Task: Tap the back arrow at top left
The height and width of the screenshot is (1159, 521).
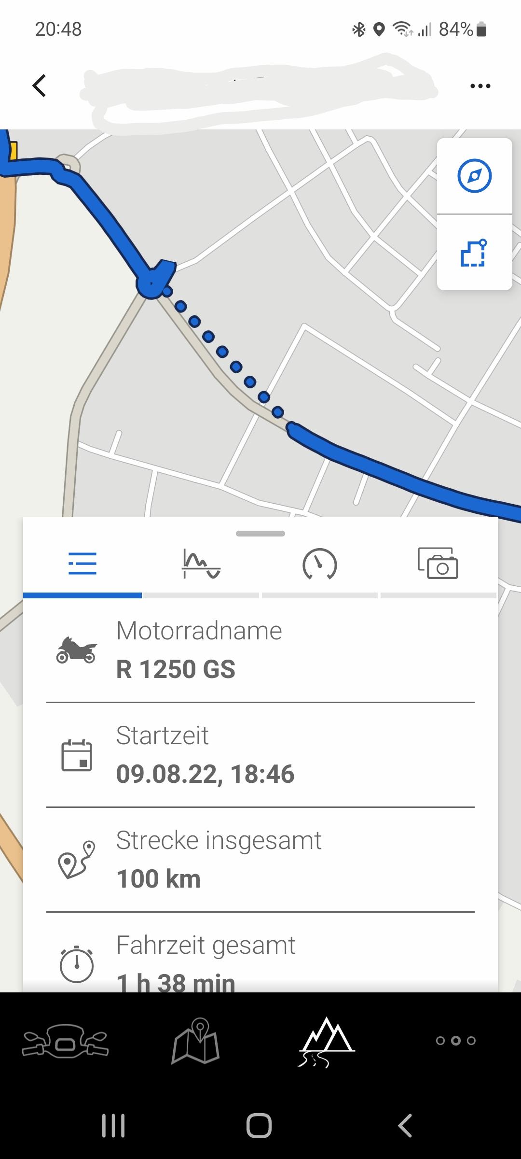Action: (x=40, y=86)
